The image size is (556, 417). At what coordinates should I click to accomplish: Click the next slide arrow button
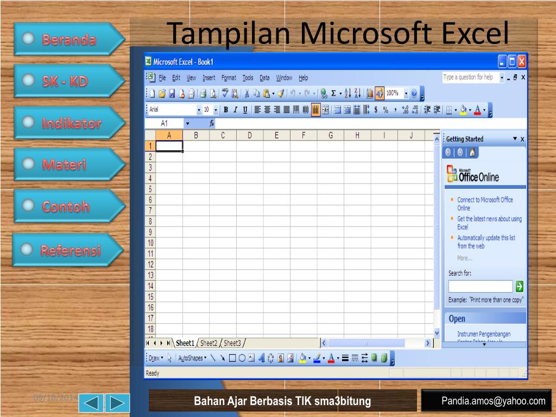pyautogui.click(x=117, y=403)
